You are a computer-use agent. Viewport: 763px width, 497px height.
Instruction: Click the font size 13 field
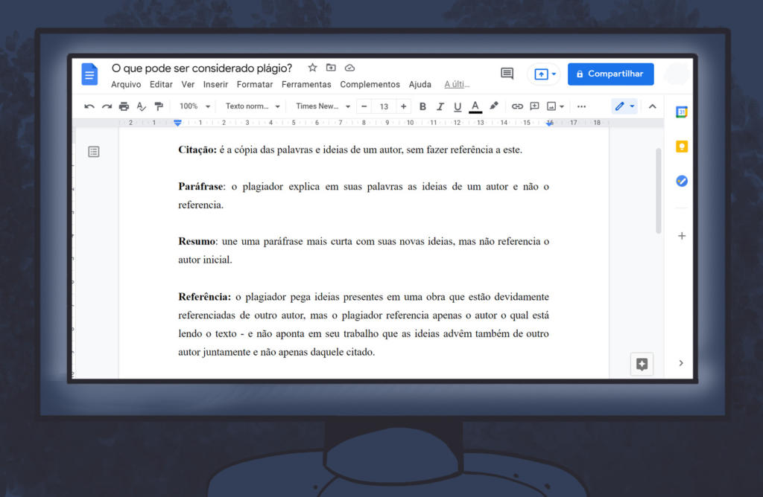(x=384, y=106)
